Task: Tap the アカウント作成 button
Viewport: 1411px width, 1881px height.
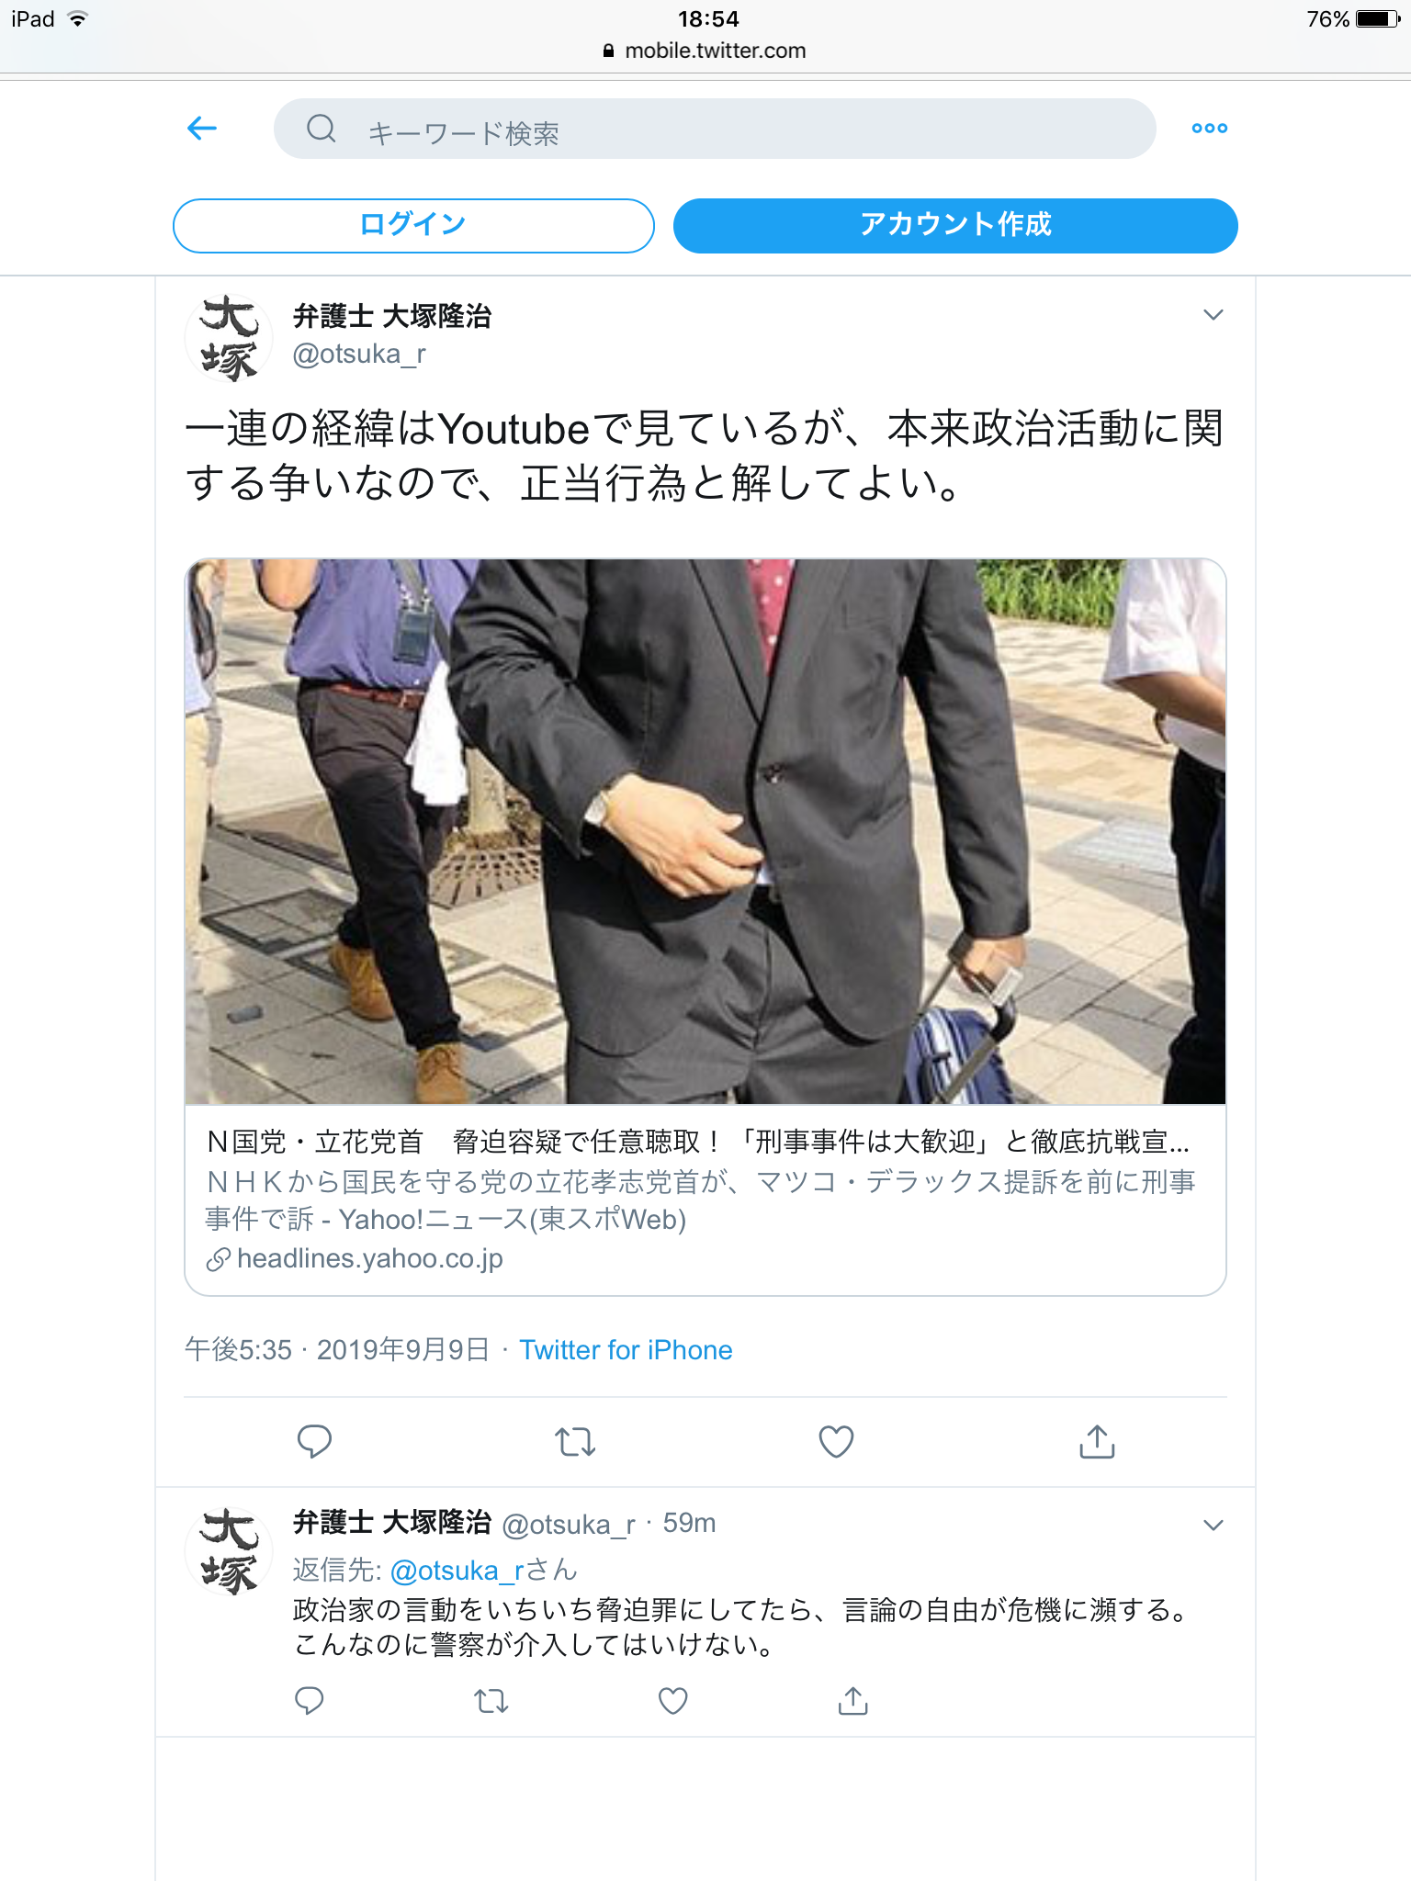Action: [x=955, y=225]
